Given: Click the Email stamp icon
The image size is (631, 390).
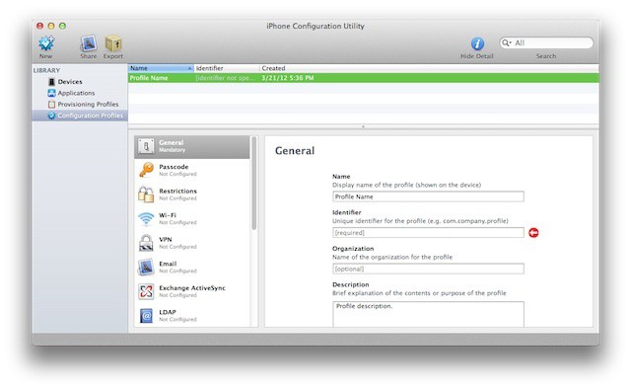Looking at the screenshot, I should (146, 267).
